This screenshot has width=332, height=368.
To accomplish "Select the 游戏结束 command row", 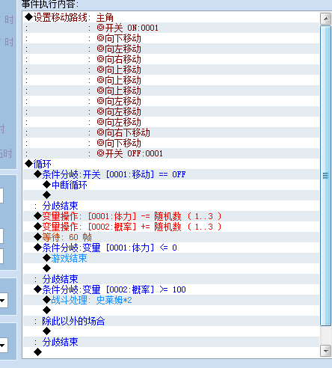I will click(171, 258).
